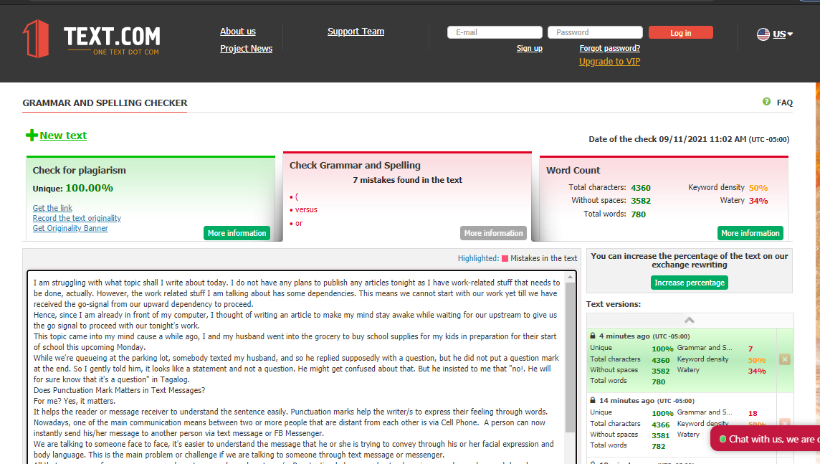Open Support Team page
Image resolution: width=820 pixels, height=464 pixels.
coord(356,32)
